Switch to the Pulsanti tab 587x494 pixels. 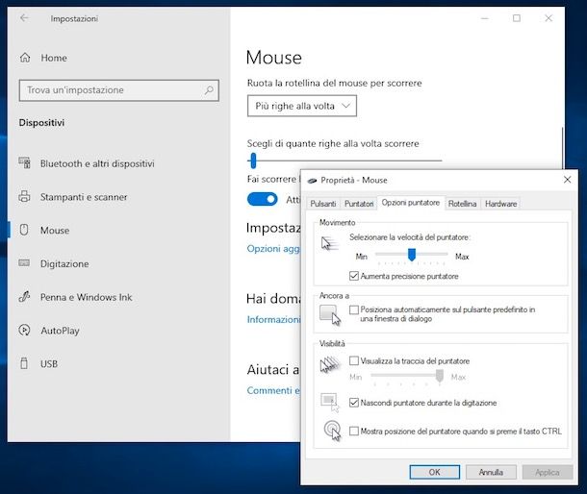click(322, 204)
